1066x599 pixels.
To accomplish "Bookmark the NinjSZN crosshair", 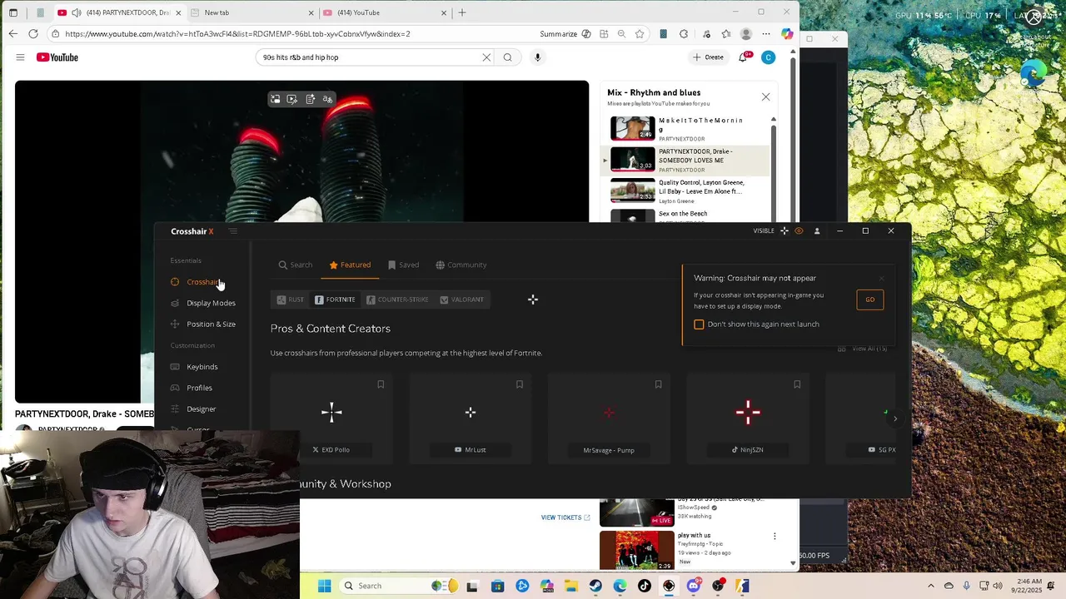I will 797,384.
